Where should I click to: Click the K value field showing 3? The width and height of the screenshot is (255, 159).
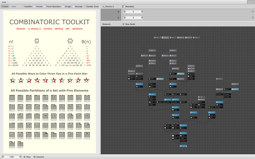(133, 18)
